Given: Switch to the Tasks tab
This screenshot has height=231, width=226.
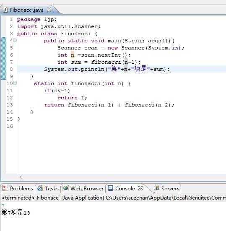Looking at the screenshot, I should click(48, 188).
